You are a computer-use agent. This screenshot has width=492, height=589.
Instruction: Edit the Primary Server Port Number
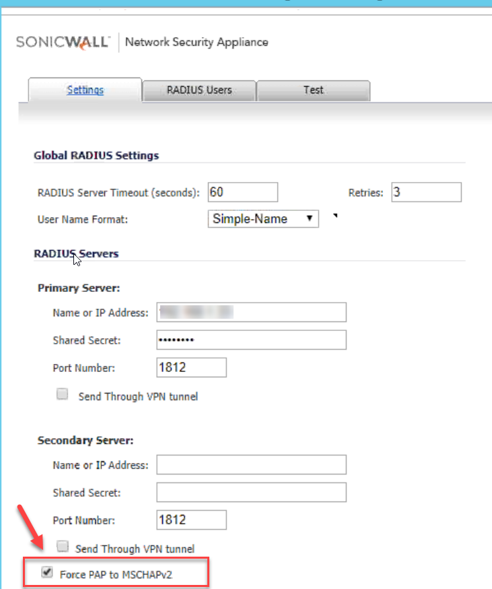[x=191, y=367]
